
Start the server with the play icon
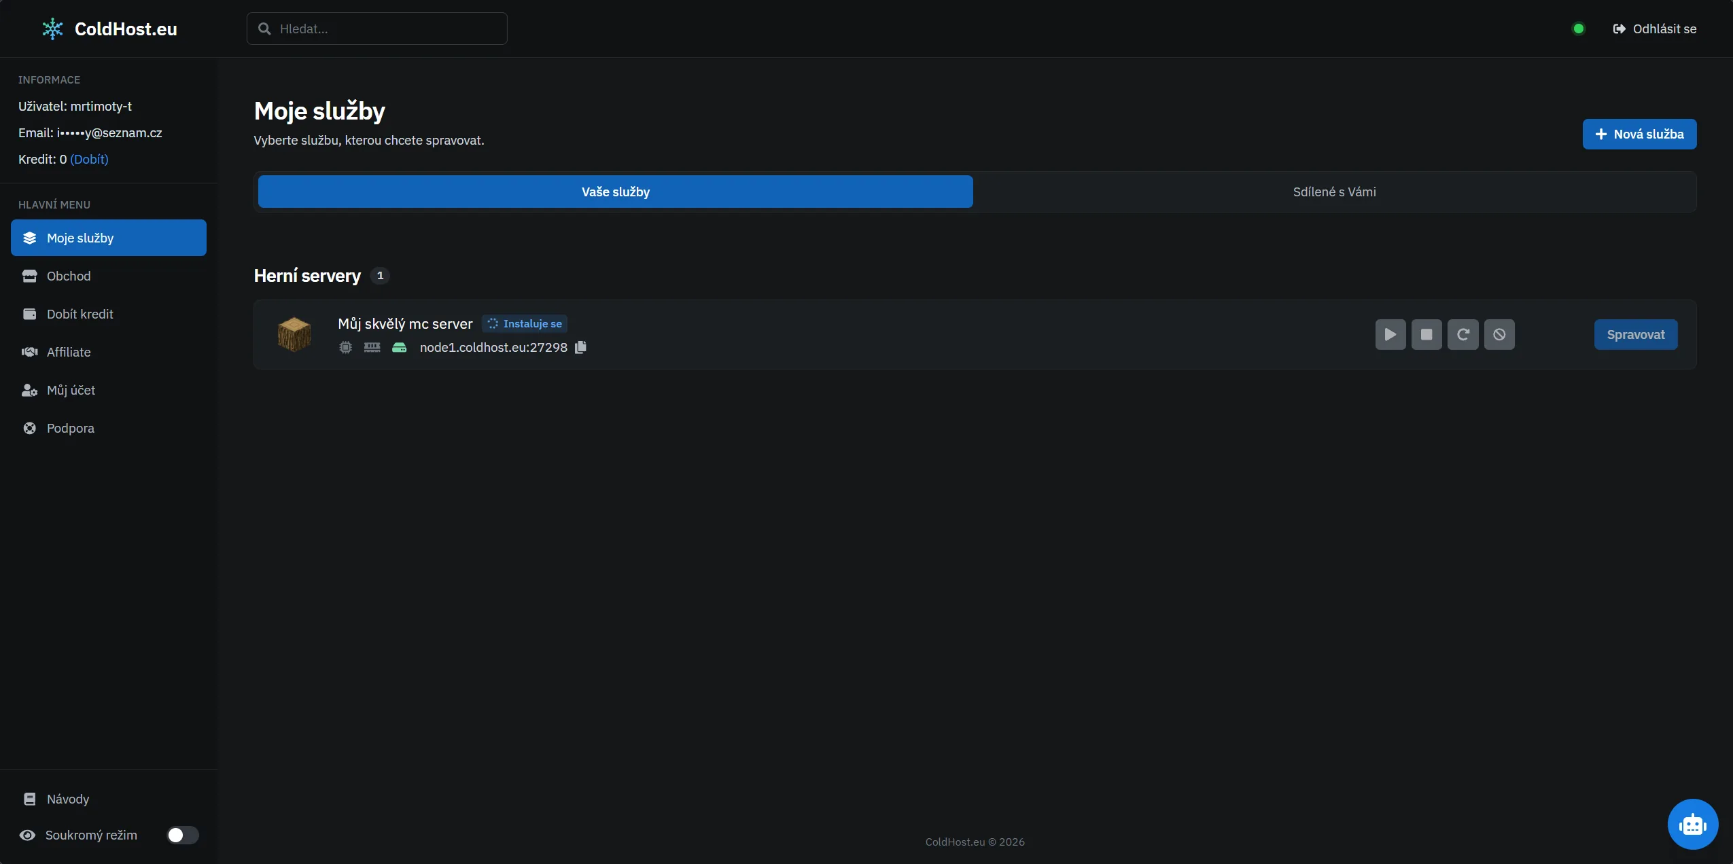point(1390,334)
